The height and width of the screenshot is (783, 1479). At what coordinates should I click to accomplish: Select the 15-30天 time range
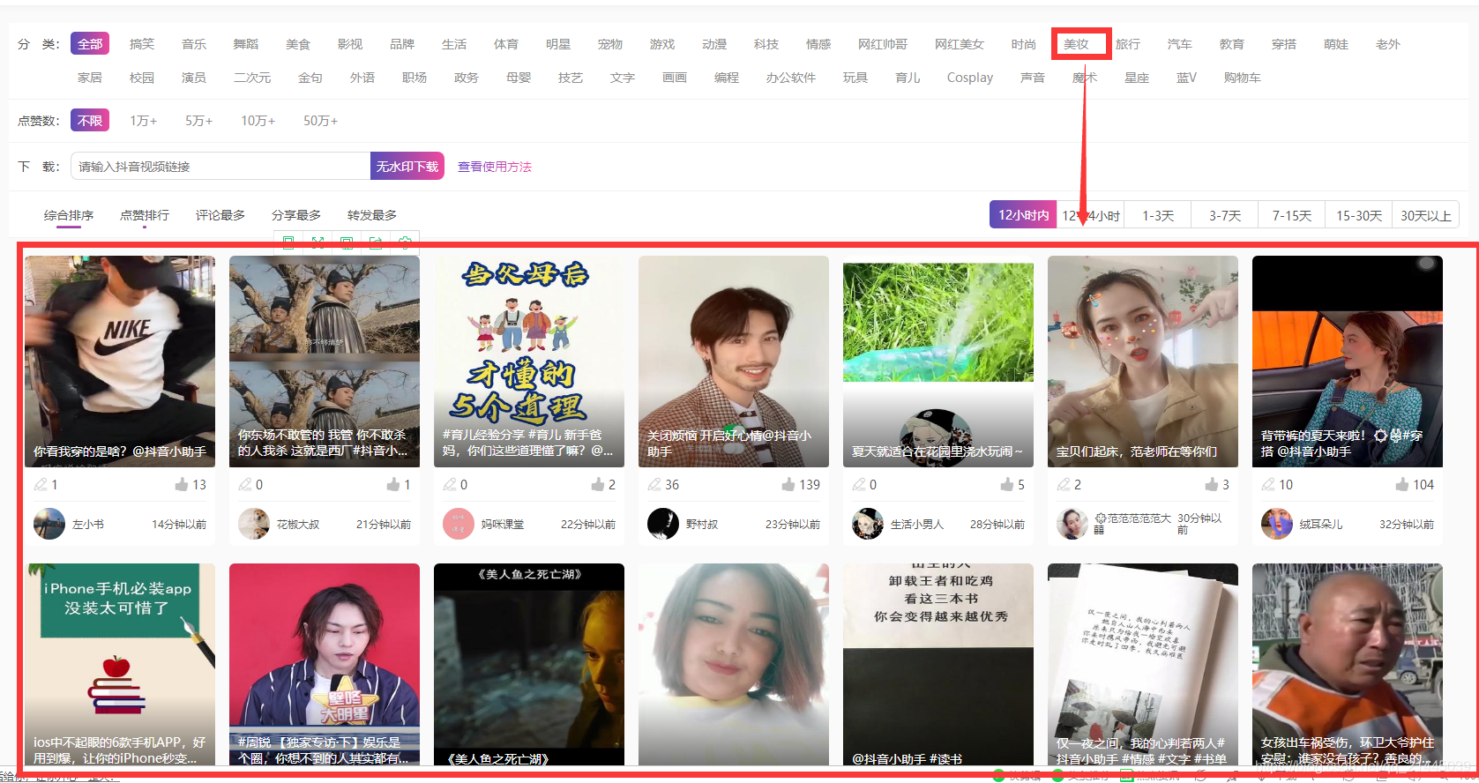1359,215
